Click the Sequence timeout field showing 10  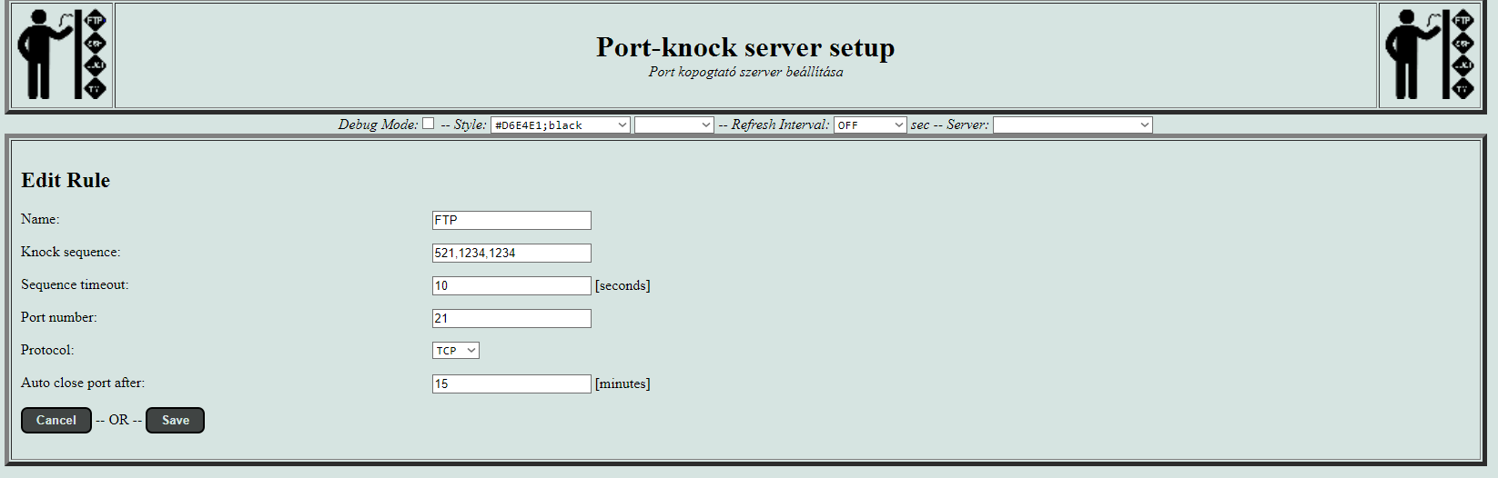511,285
